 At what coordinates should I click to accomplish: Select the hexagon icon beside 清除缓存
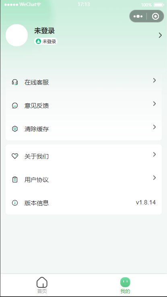coord(15,129)
